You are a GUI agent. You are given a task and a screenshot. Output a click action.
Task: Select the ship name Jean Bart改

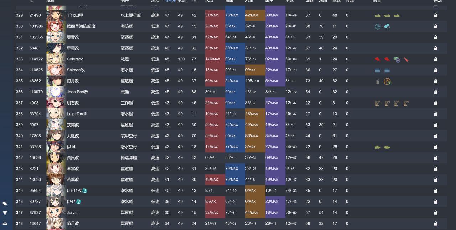[x=77, y=92]
